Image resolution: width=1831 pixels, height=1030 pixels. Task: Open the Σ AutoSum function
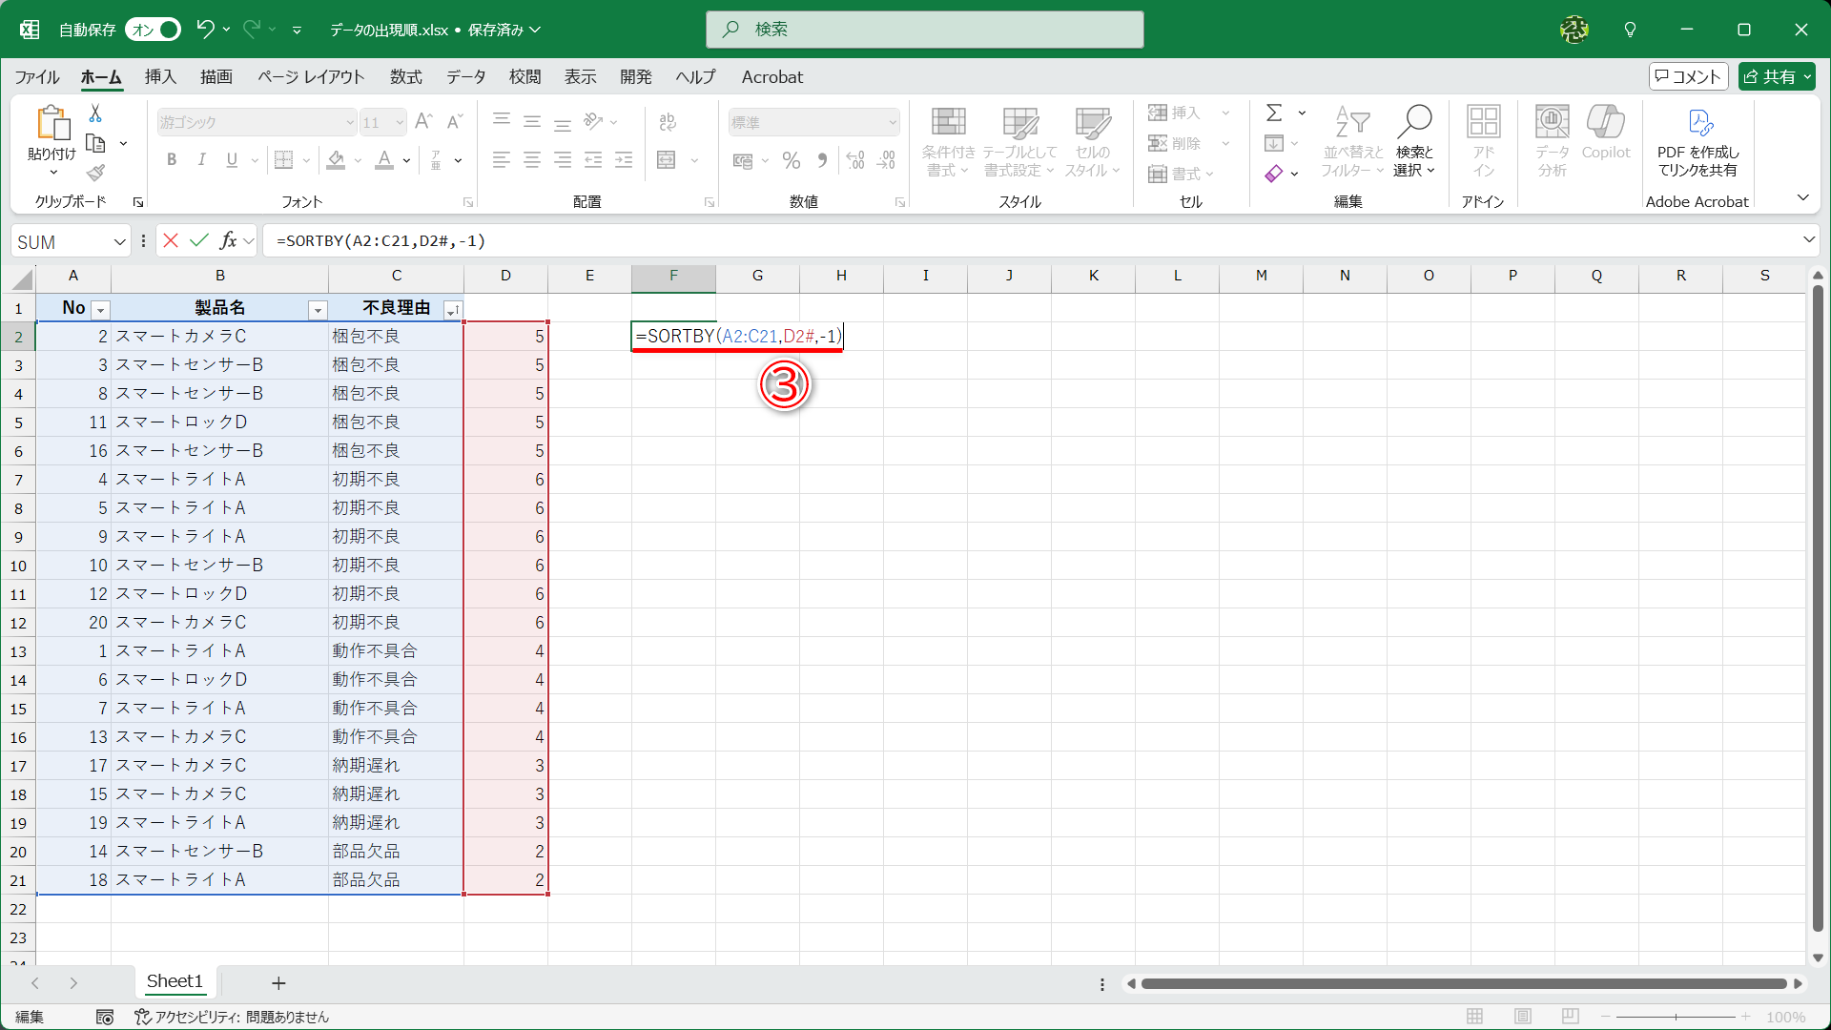click(x=1275, y=113)
